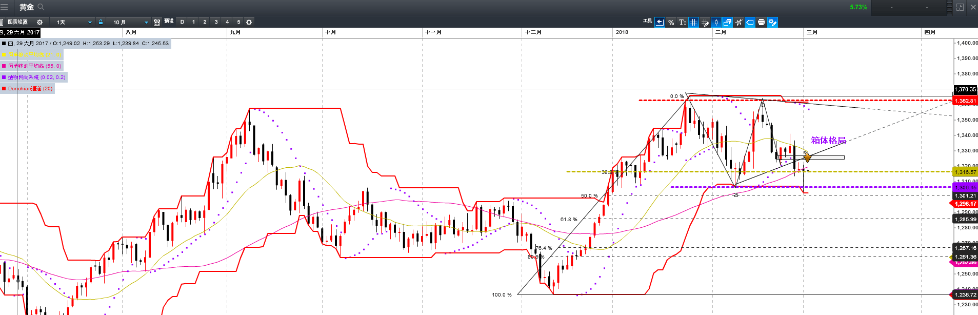Click the yellow 1,316.57 price label
978x315 pixels.
965,172
